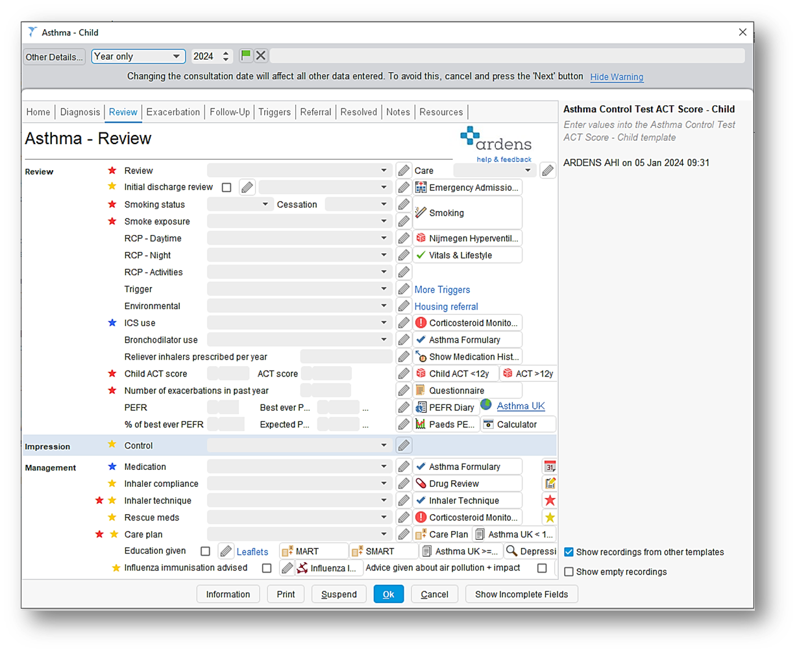The height and width of the screenshot is (653, 797).
Task: Click the pencil icon beside Care dropdown
Action: pyautogui.click(x=548, y=171)
